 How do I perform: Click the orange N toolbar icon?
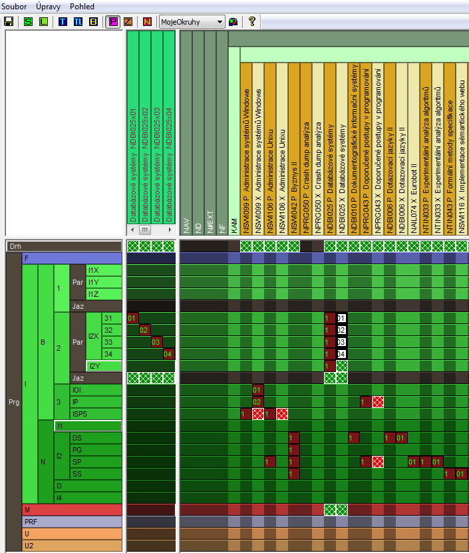point(147,21)
